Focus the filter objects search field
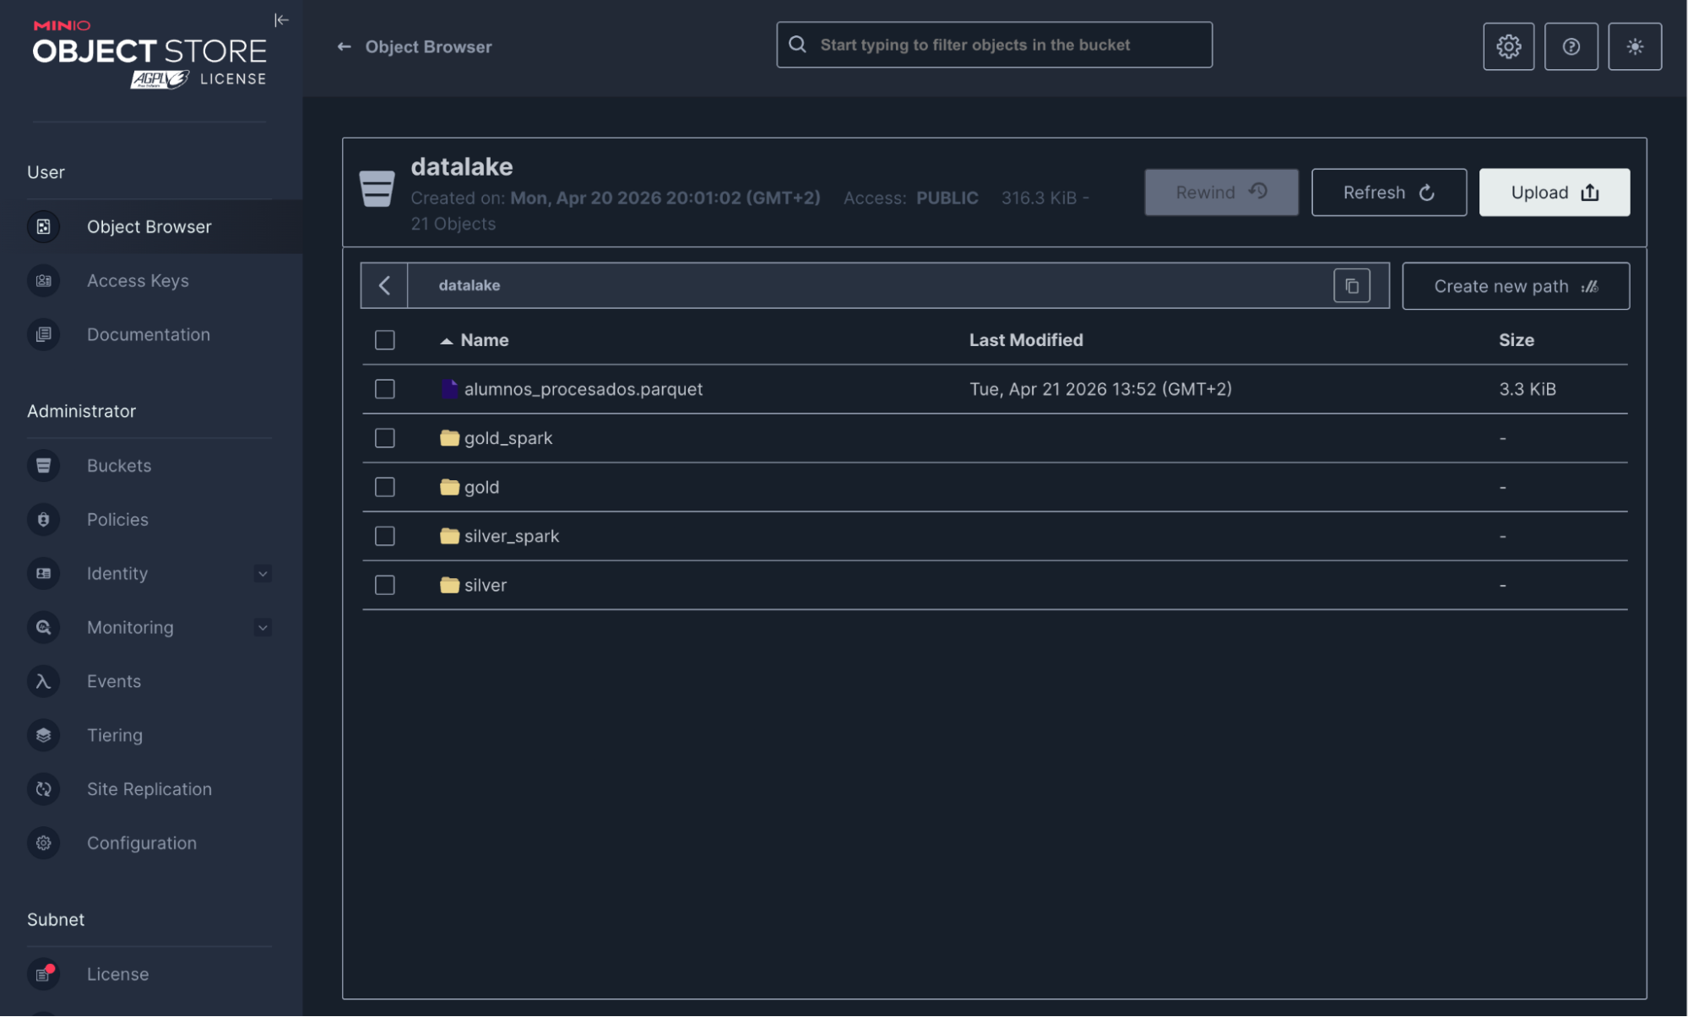 pyautogui.click(x=994, y=45)
